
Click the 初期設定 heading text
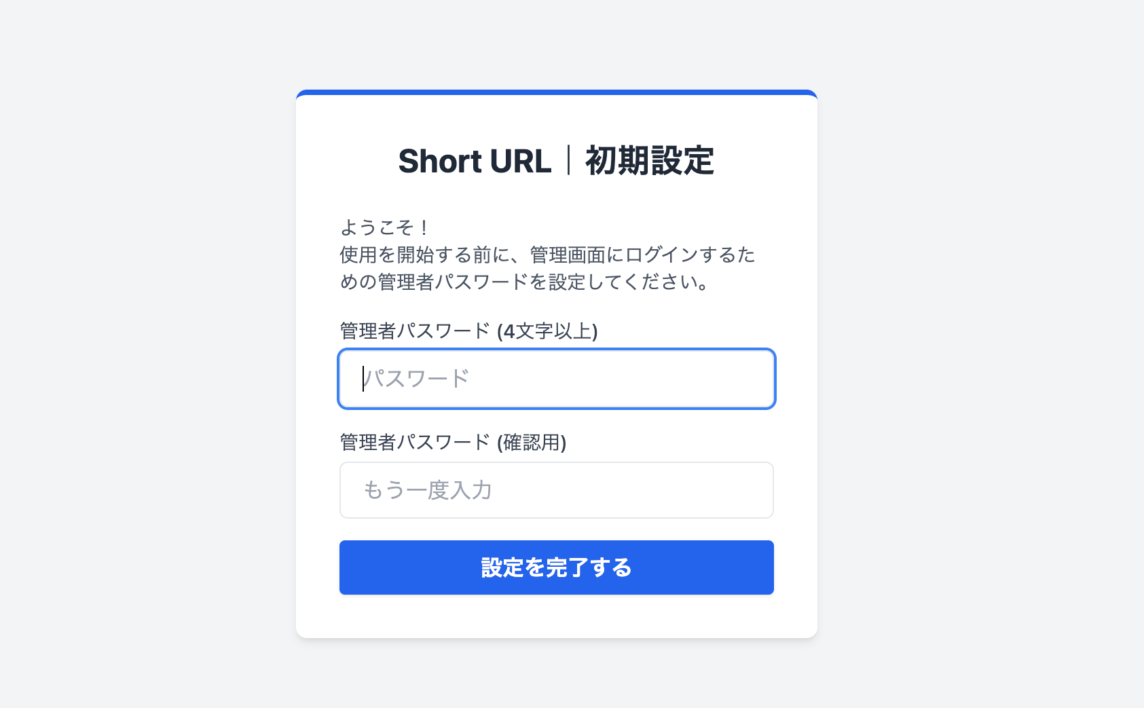[649, 162]
